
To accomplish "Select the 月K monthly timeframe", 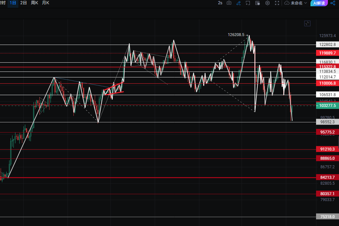I will tap(46, 3).
